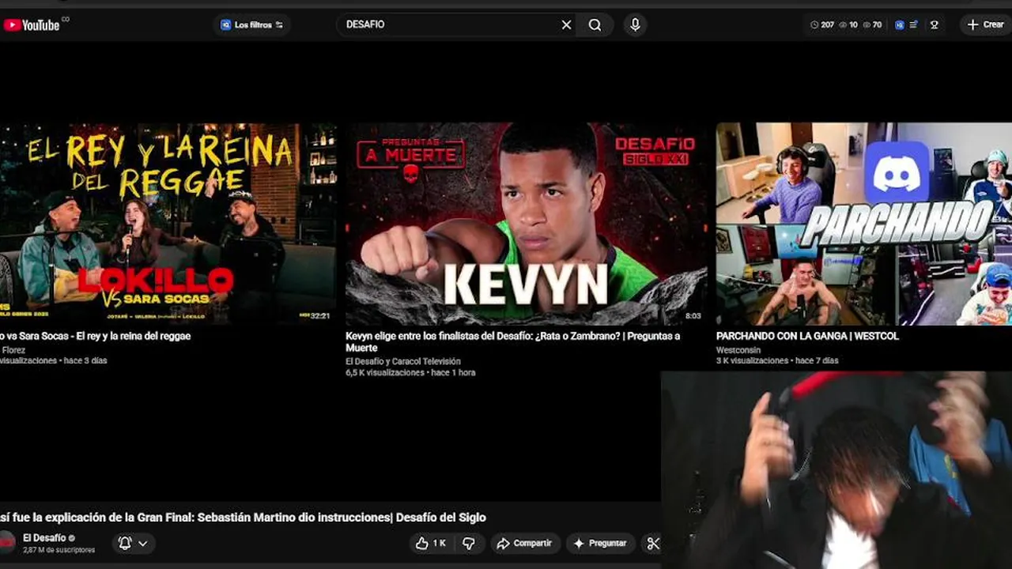Click the scissors clip icon
The image size is (1012, 569).
(652, 543)
